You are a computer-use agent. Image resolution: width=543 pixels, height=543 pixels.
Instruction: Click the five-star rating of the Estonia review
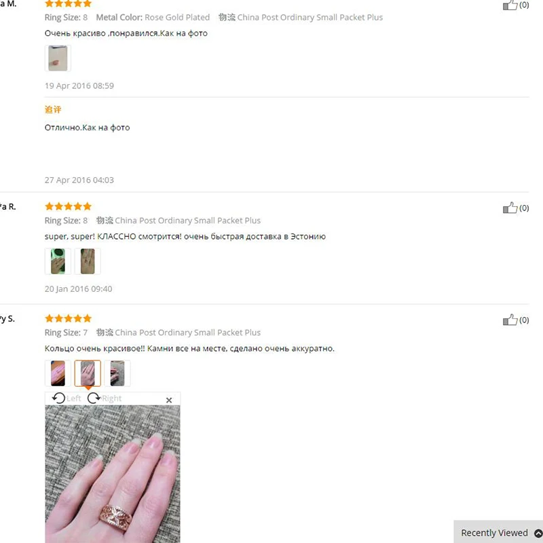69,206
